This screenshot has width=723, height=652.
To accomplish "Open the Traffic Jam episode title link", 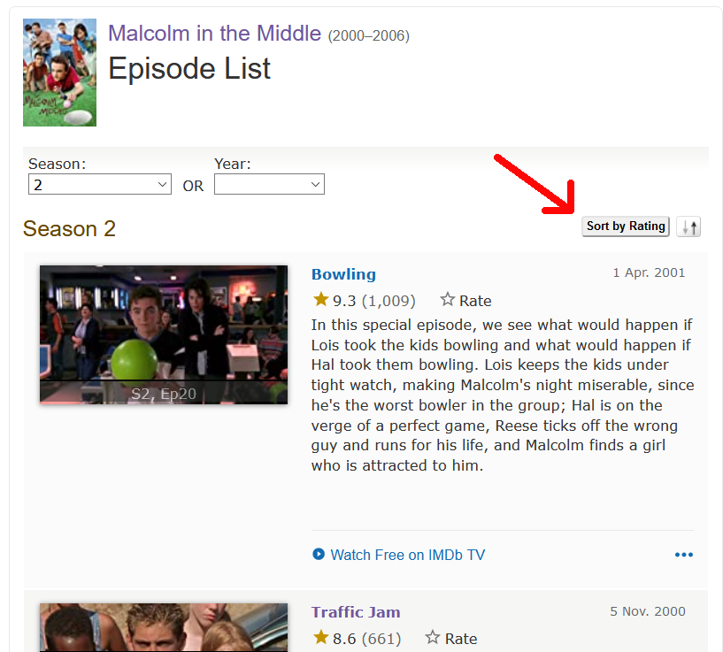I will point(356,612).
